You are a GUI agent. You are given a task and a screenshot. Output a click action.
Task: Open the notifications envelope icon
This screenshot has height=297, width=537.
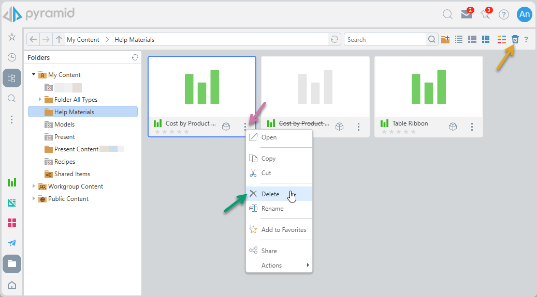(x=467, y=14)
